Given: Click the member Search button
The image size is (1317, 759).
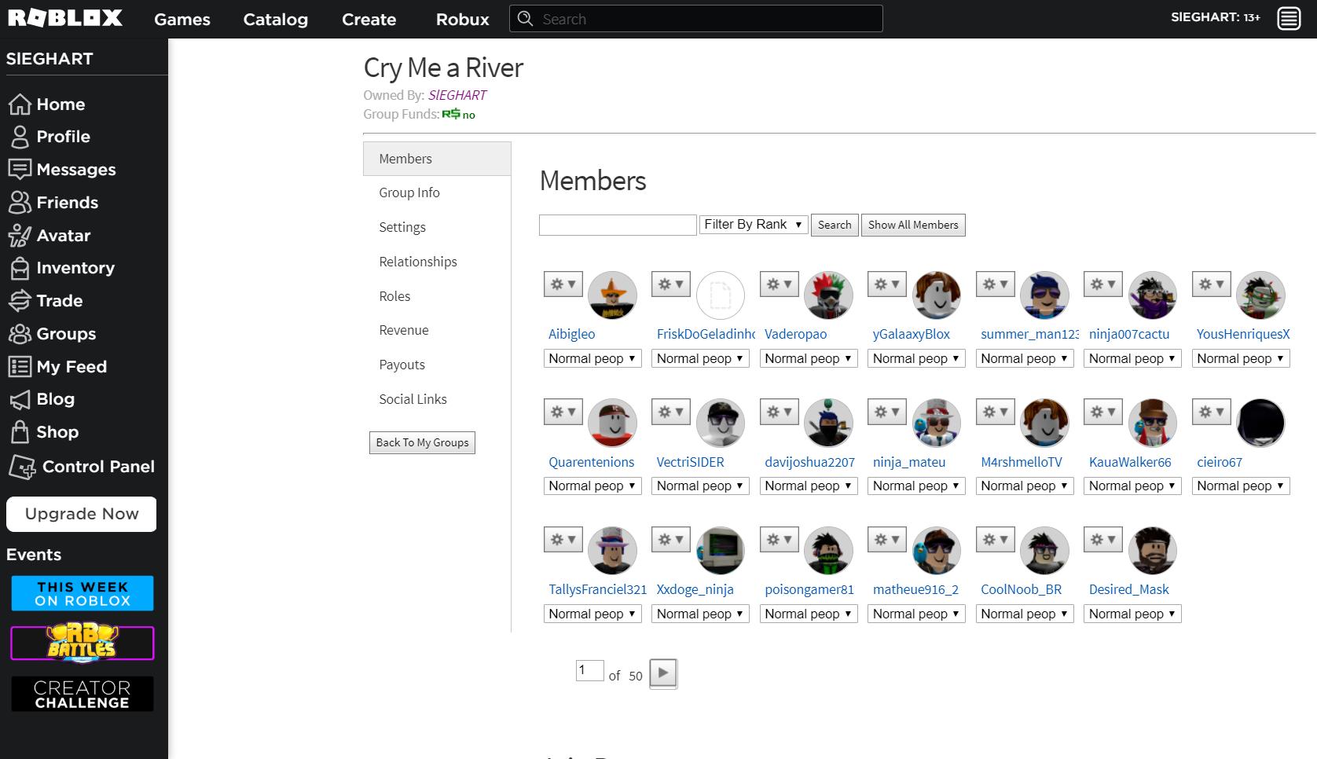Looking at the screenshot, I should 835,225.
